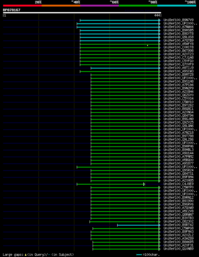This screenshot has width=199, height=257.
Task: Click hit label UniRef100_B9T788
Action: pyautogui.click(x=178, y=136)
